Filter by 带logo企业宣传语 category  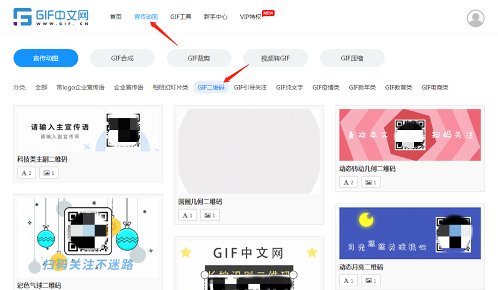[80, 87]
